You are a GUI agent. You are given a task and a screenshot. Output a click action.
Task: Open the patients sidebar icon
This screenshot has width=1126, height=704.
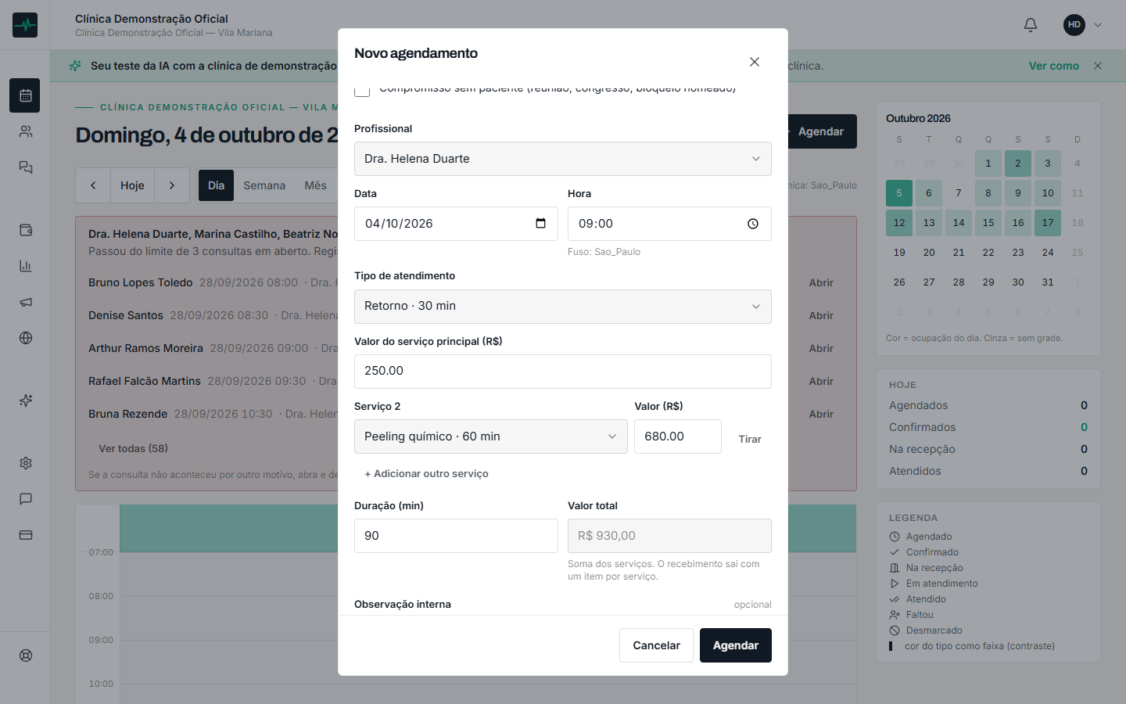(x=26, y=131)
